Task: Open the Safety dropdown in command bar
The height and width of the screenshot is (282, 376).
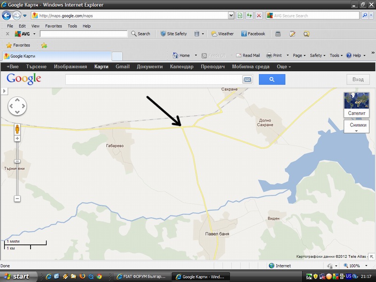Action: click(x=318, y=55)
